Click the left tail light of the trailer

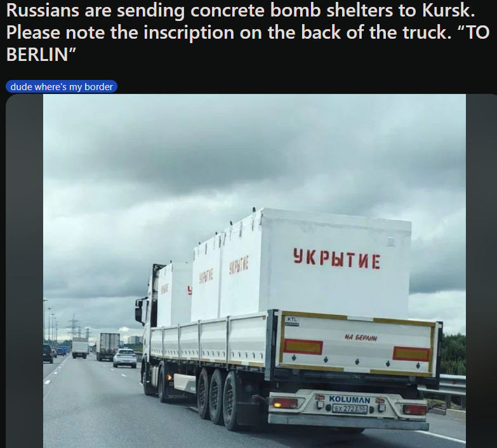coord(284,403)
